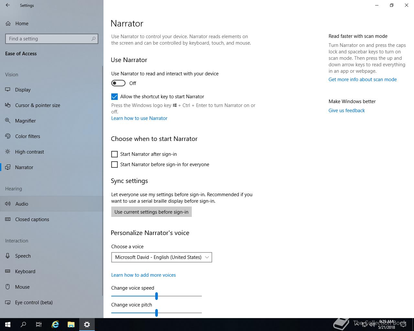Check Start Narrator after sign-in
Screen dimensions: 414x331
point(114,154)
